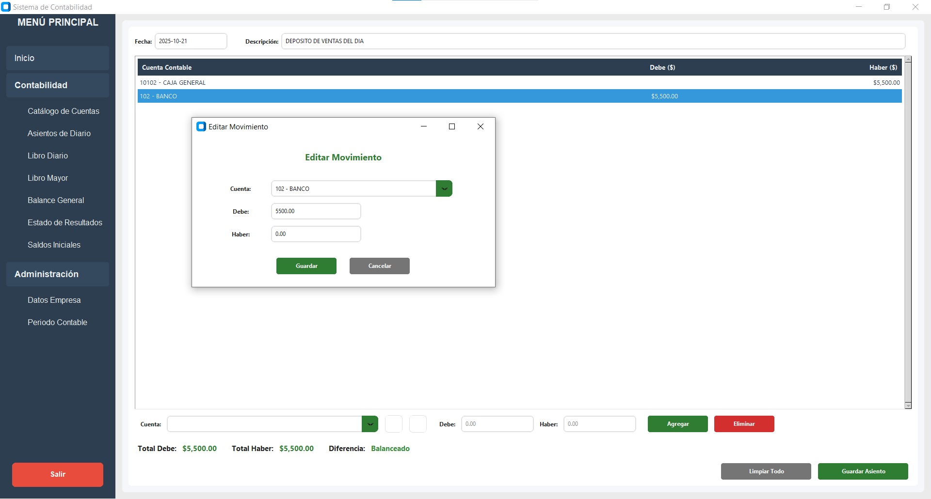Screen dimensions: 931x499
Task: Go to Libro Mayor in the sidebar
Action: tap(48, 178)
